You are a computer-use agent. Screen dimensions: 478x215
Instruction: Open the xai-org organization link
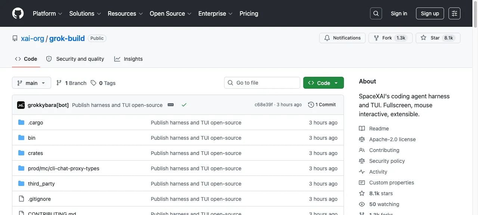pyautogui.click(x=32, y=38)
